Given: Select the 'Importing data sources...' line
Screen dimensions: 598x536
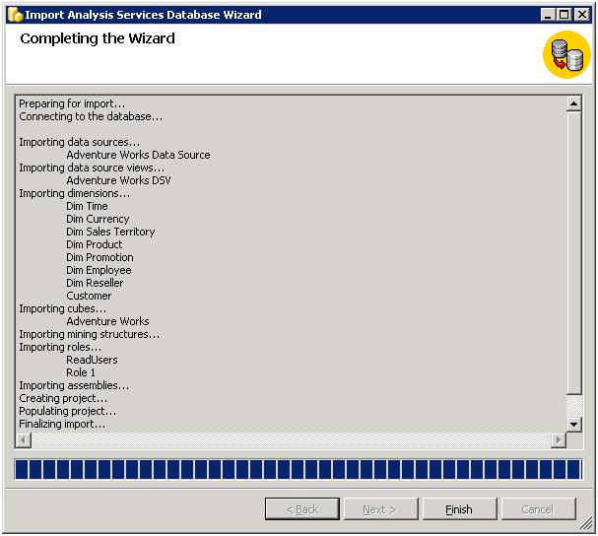Looking at the screenshot, I should [x=80, y=142].
